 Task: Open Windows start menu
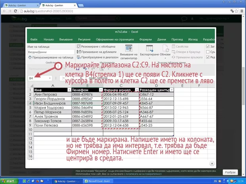tap(9, 181)
